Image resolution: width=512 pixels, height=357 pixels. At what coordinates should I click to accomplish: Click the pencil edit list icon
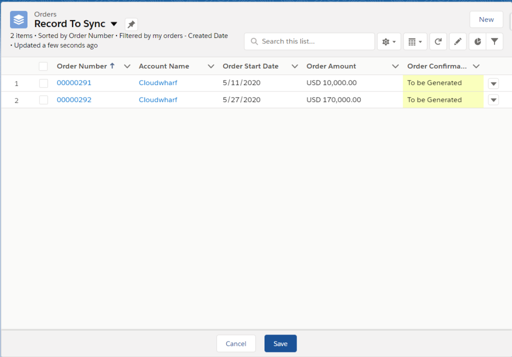(457, 42)
